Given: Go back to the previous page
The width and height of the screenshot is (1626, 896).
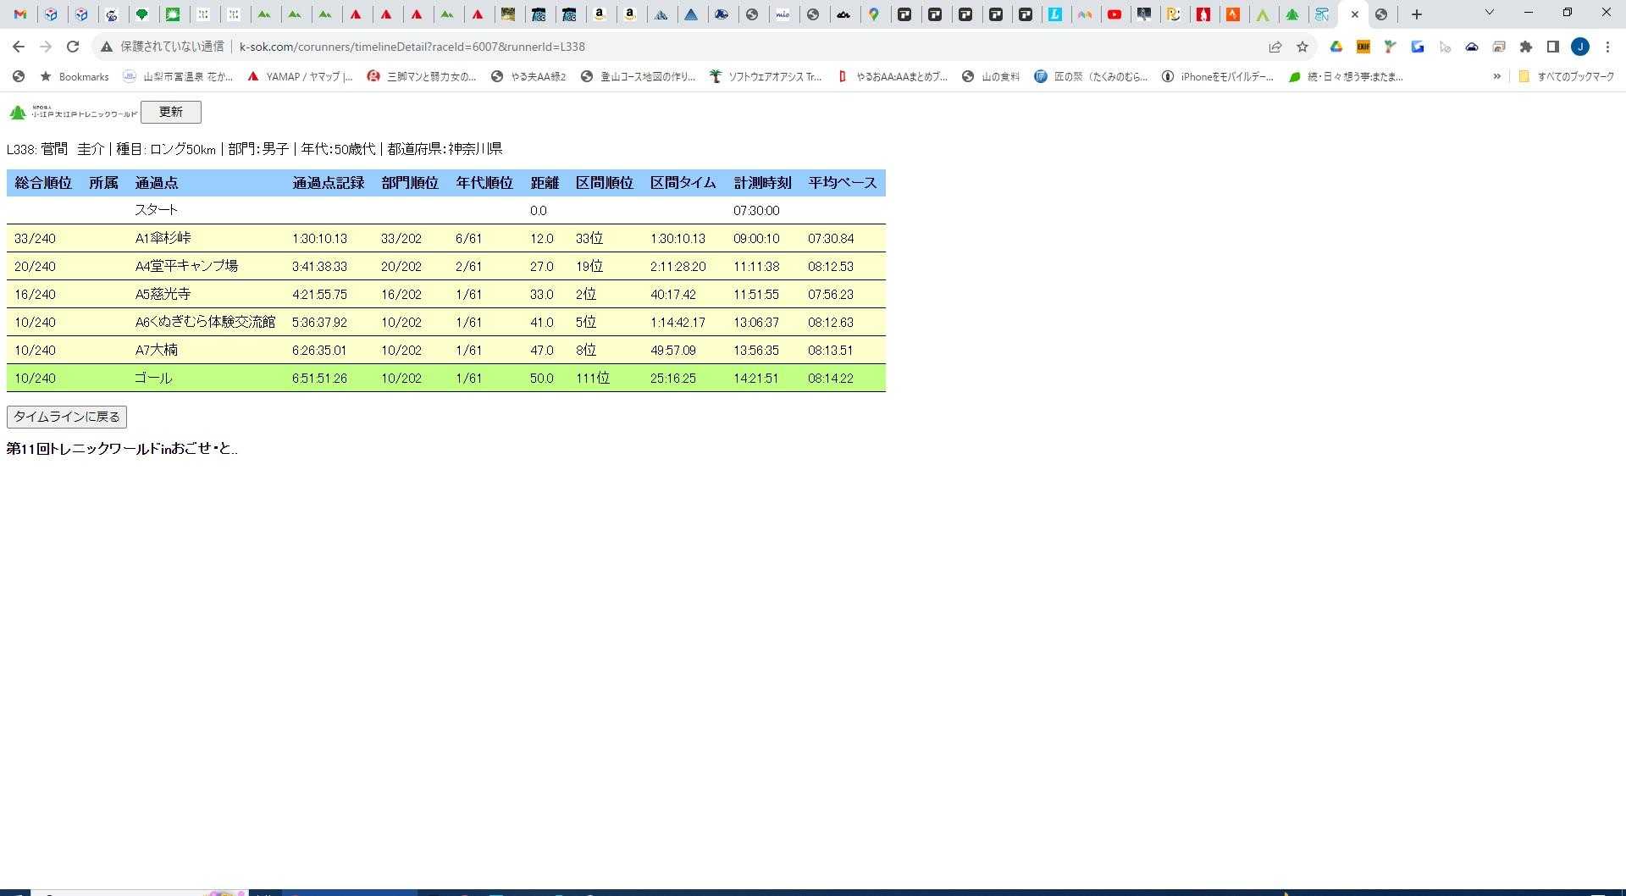Looking at the screenshot, I should [x=19, y=47].
